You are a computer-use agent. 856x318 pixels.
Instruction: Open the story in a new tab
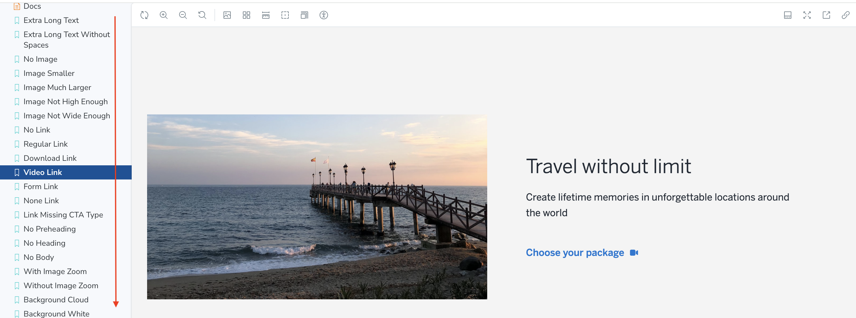point(826,15)
